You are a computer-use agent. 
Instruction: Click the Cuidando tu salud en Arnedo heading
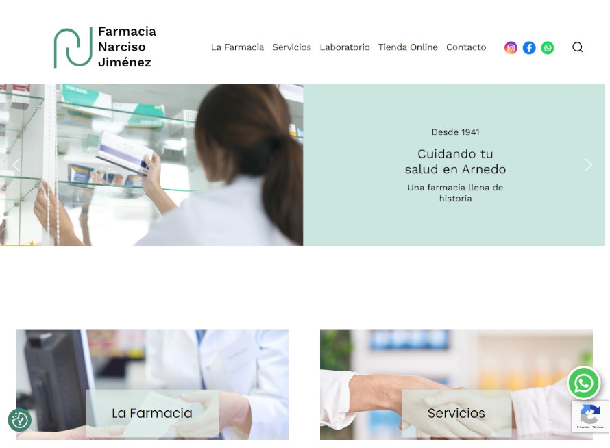[455, 162]
